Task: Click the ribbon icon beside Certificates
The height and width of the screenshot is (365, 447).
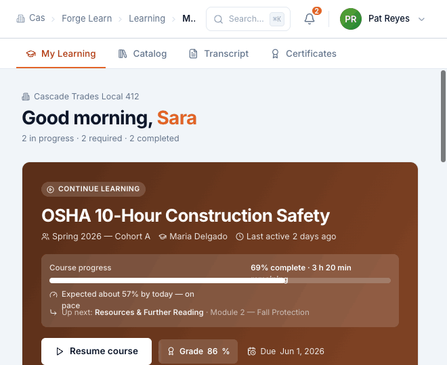Action: coord(275,54)
